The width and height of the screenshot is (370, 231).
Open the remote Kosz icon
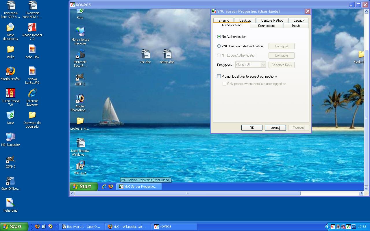[x=80, y=14]
